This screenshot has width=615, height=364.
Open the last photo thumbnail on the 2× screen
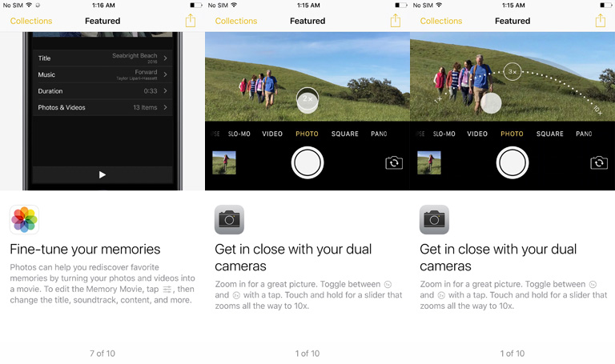(224, 163)
